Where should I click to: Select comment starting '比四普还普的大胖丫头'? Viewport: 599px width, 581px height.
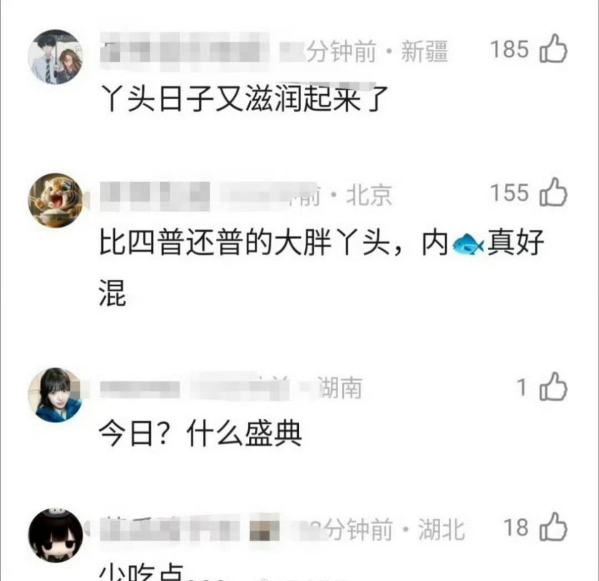(322, 267)
